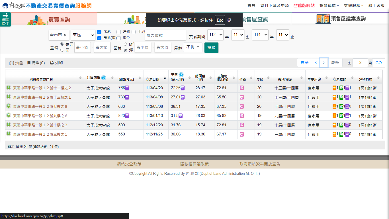Click the GO page jump button
The image size is (389, 219).
pos(378,63)
